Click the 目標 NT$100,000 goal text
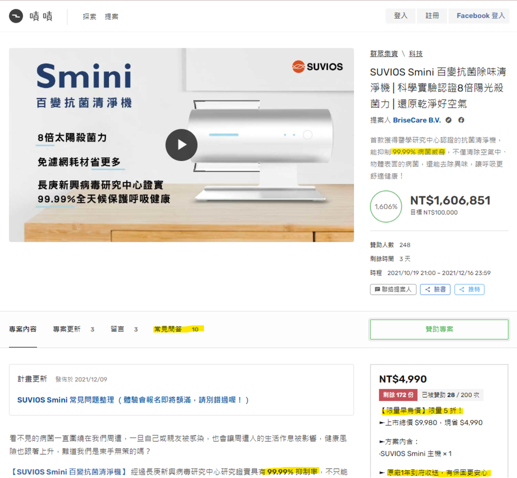517x478 pixels. coord(434,213)
